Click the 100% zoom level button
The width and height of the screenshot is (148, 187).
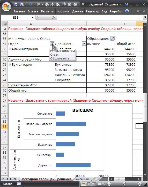(x=101, y=184)
